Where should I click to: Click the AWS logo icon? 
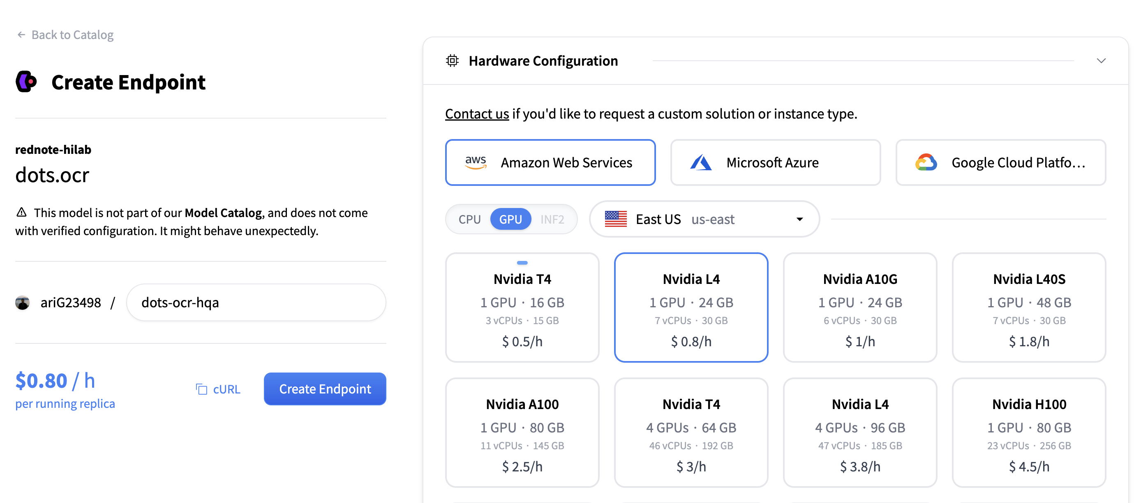point(476,162)
